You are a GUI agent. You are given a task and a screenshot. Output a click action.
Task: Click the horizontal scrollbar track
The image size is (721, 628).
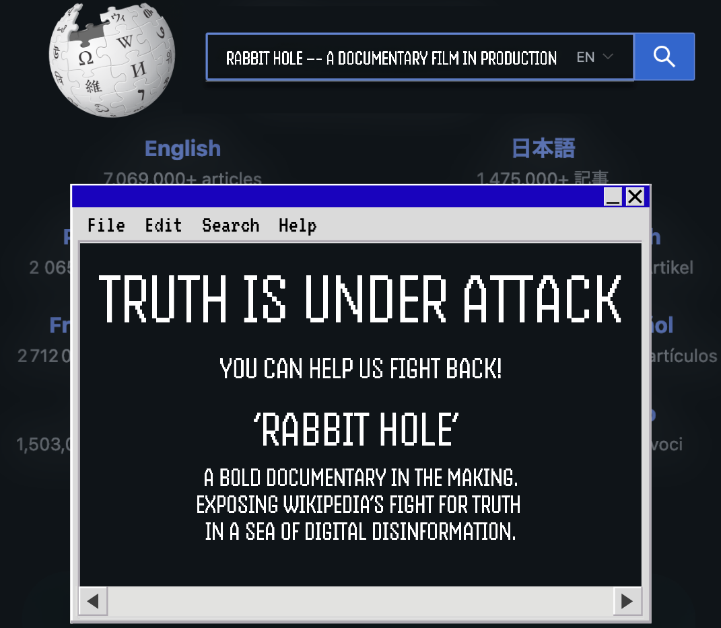(x=361, y=601)
